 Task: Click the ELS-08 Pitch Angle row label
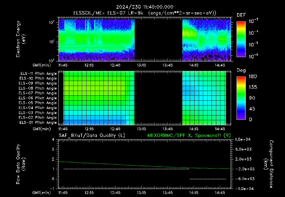38,88
